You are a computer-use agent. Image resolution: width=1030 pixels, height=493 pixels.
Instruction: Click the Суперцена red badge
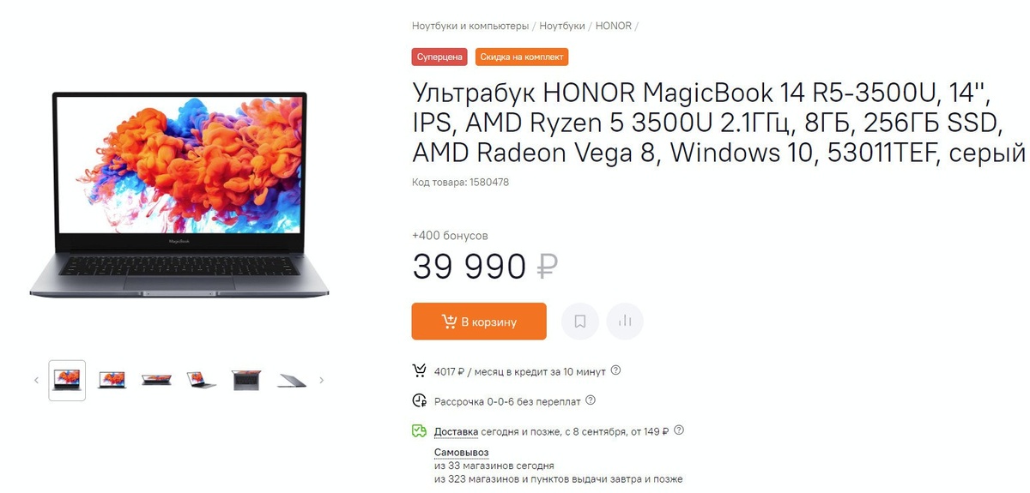point(439,57)
